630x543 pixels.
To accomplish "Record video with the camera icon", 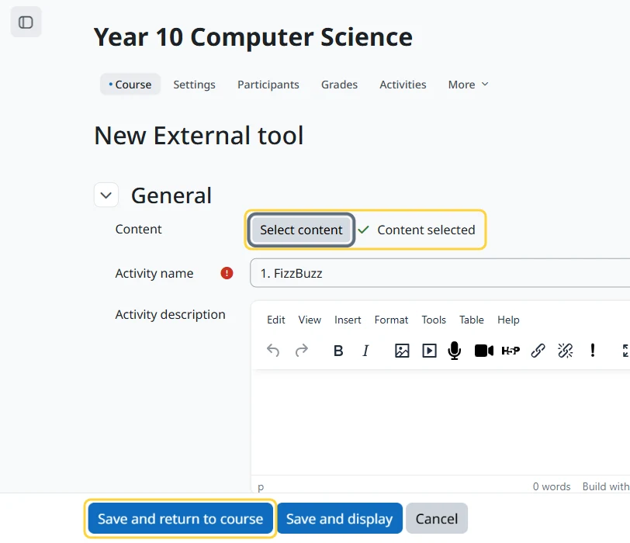I will [484, 351].
